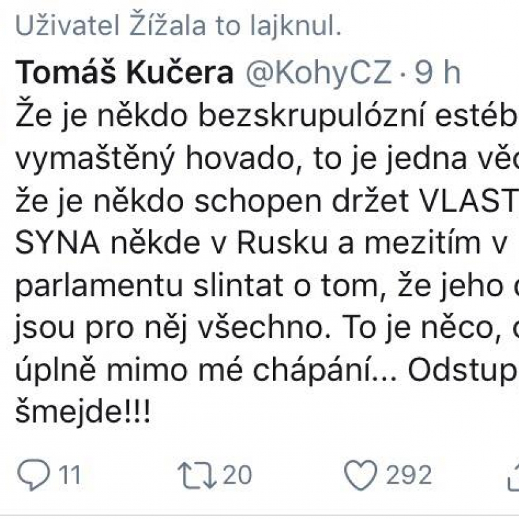519x519 pixels.
Task: Click the 9 h timestamp
Action: pos(437,73)
